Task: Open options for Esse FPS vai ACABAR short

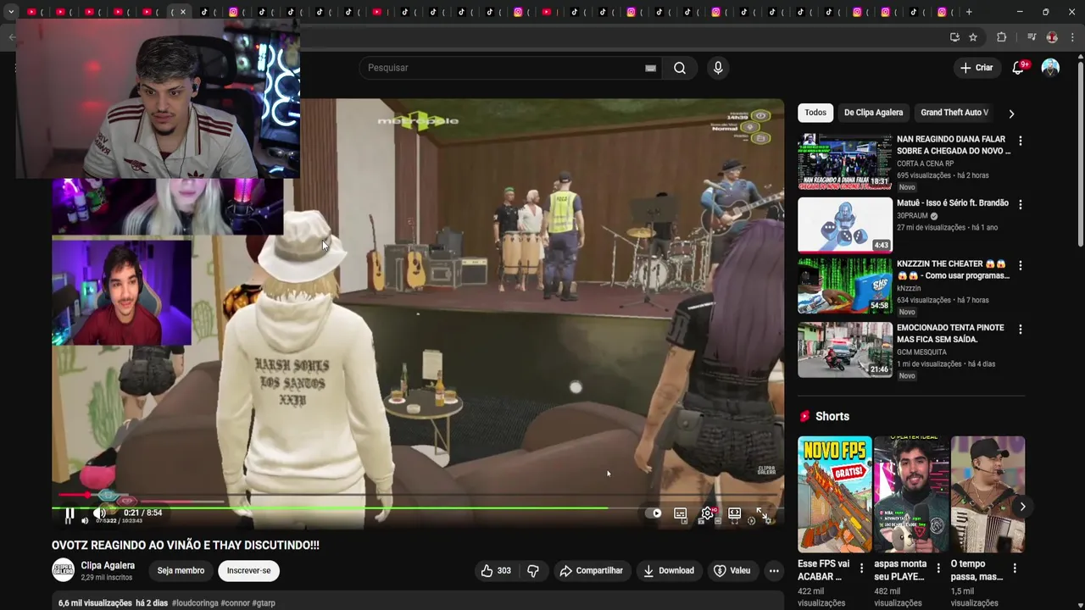Action: (x=861, y=568)
